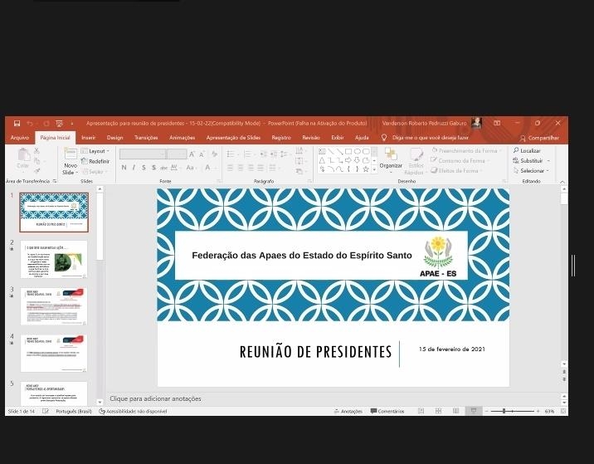Select slide 3 thumbnail

point(54,306)
